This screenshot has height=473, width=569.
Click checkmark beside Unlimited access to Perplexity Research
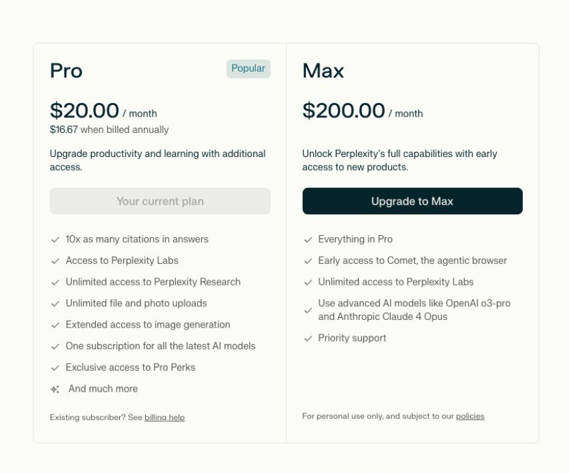[55, 282]
